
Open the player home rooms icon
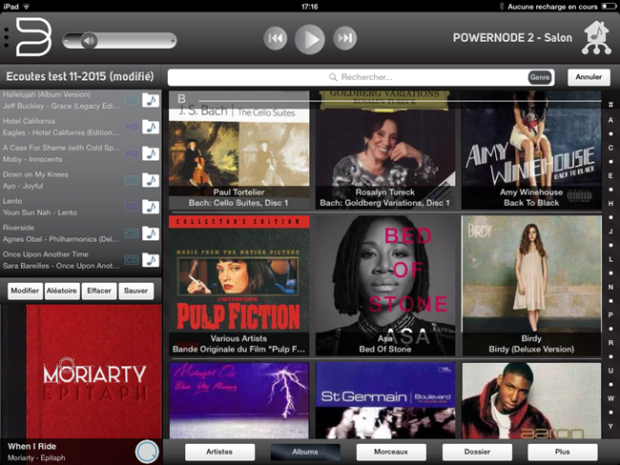click(x=596, y=38)
